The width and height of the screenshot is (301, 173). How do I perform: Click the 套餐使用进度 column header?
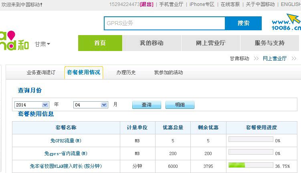point(261,128)
